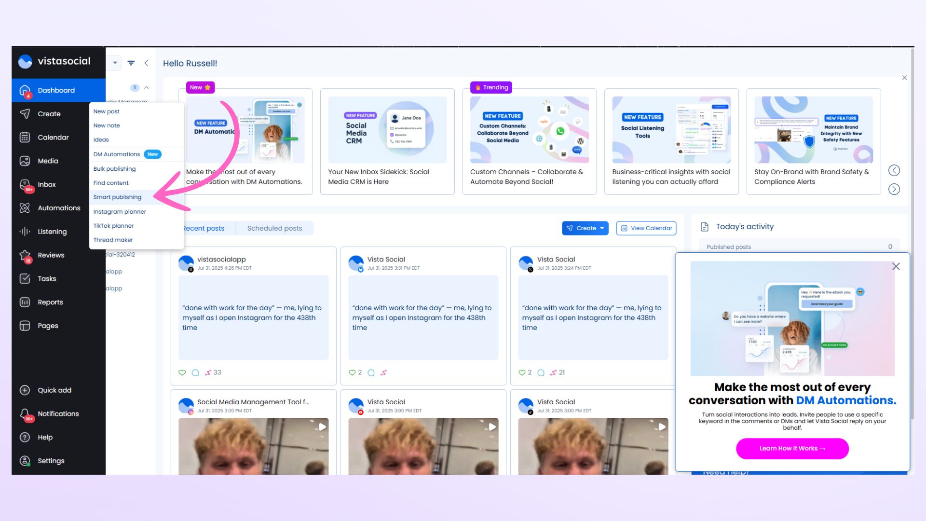
Task: Play the Social Media Management Tool video
Action: [x=322, y=427]
